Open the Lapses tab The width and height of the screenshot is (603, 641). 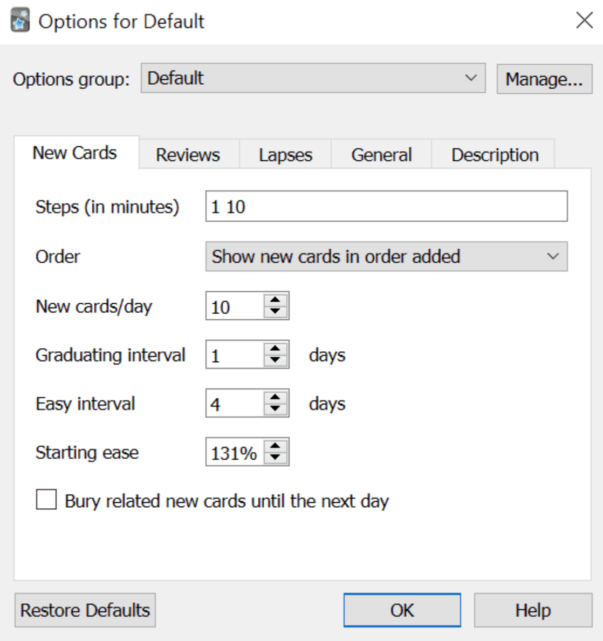[285, 154]
